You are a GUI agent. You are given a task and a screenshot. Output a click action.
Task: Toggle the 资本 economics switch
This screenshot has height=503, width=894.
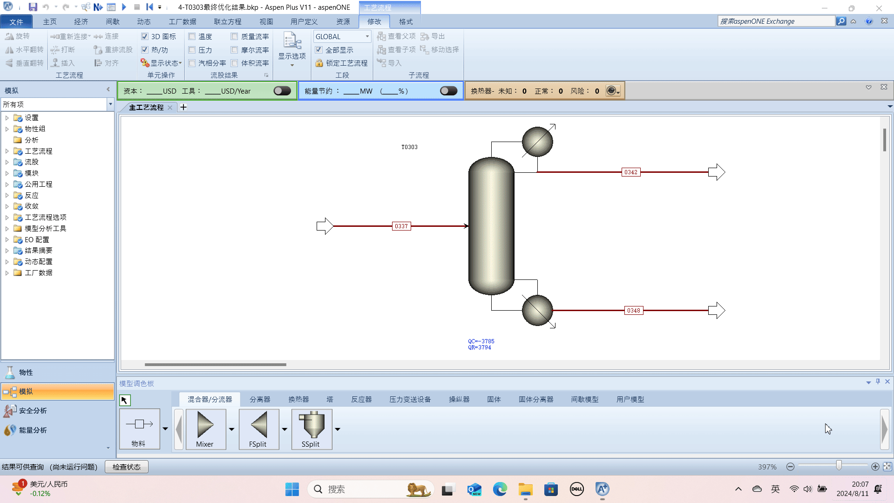pyautogui.click(x=282, y=91)
